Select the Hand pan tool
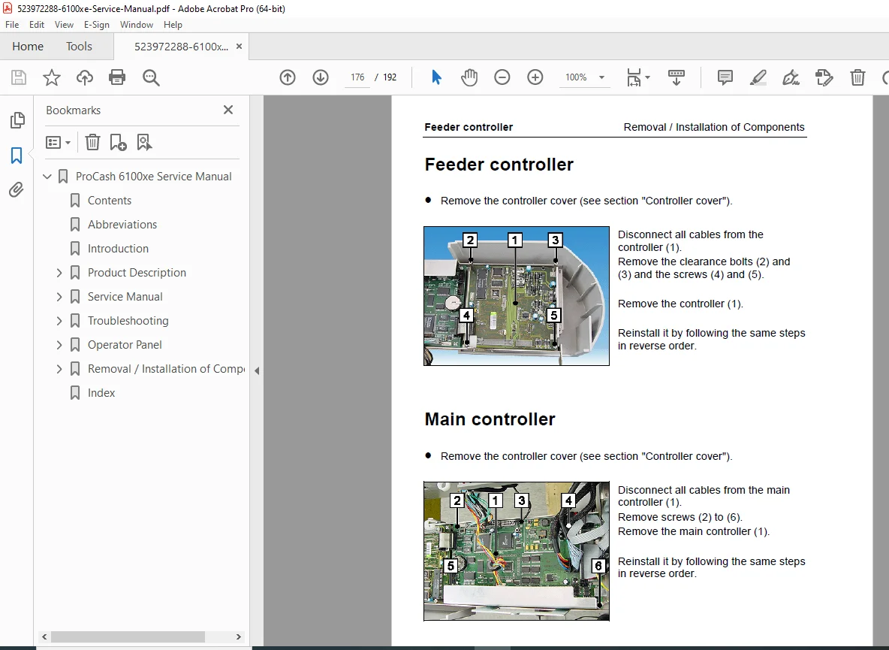This screenshot has width=889, height=650. pos(469,77)
